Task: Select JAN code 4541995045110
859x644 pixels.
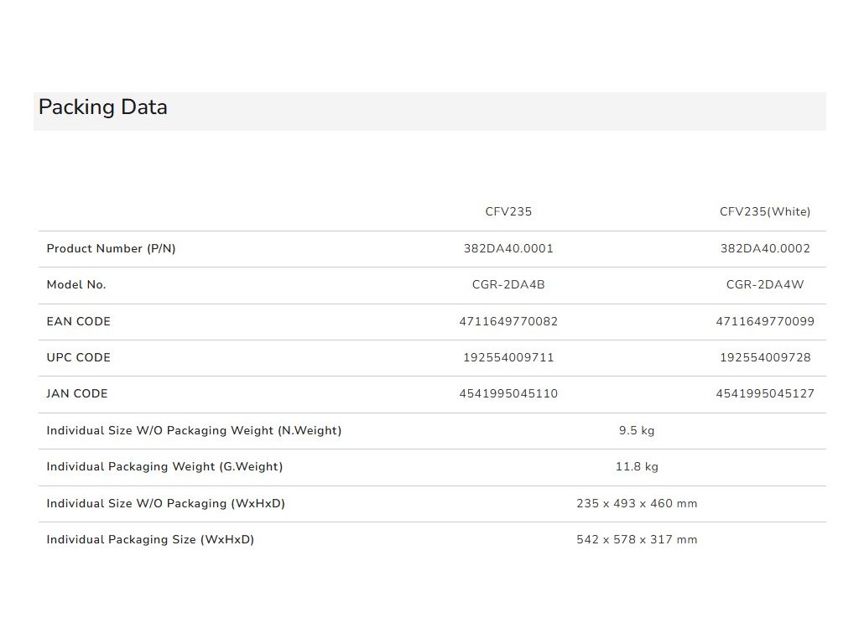Action: (508, 394)
